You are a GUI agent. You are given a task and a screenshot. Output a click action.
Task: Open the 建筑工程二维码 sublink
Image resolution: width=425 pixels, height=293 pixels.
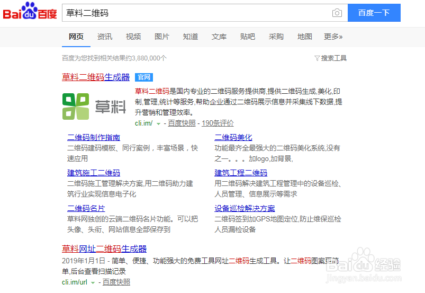(x=241, y=173)
